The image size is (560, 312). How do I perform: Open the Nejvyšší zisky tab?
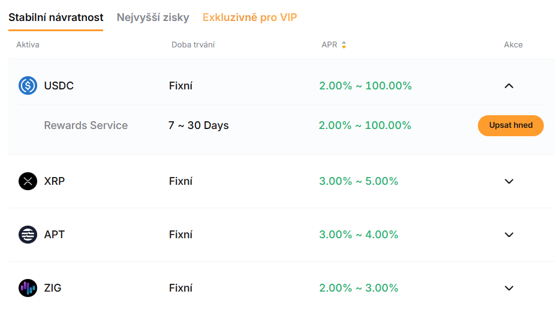coord(153,17)
